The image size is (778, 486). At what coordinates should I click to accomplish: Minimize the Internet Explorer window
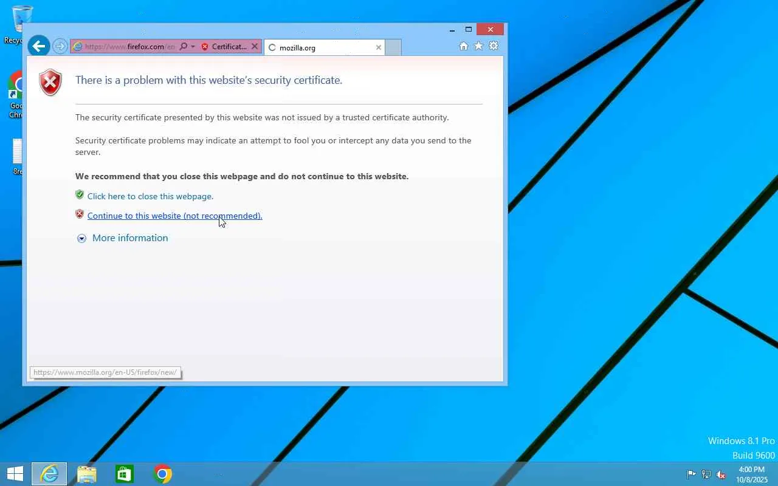452,29
